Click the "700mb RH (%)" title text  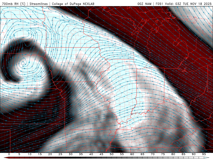tap(14, 4)
